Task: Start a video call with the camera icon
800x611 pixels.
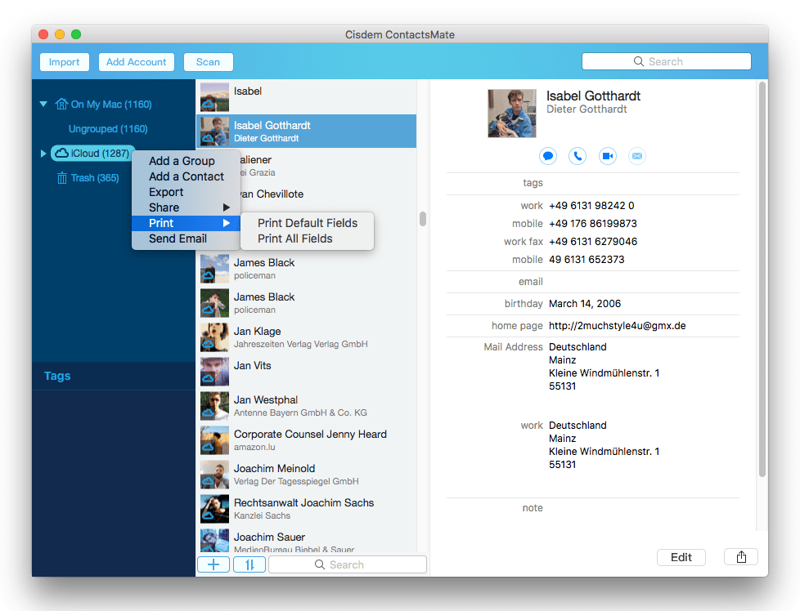Action: click(x=606, y=155)
